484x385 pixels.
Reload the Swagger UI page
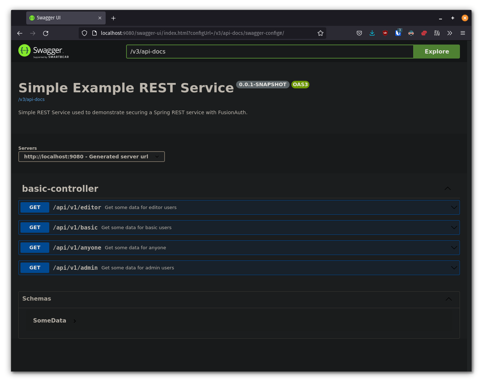[46, 33]
